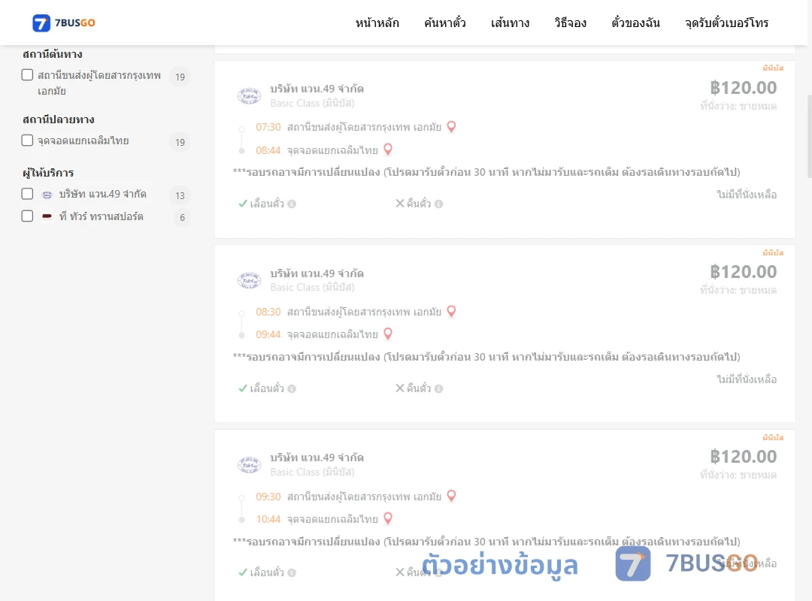Select 10:44 arrival time text
Screen dimensions: 812x601
click(x=268, y=519)
